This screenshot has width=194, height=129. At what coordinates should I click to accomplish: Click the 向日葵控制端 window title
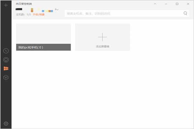coord(24,4)
